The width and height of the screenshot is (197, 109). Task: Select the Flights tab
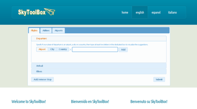[34, 31]
